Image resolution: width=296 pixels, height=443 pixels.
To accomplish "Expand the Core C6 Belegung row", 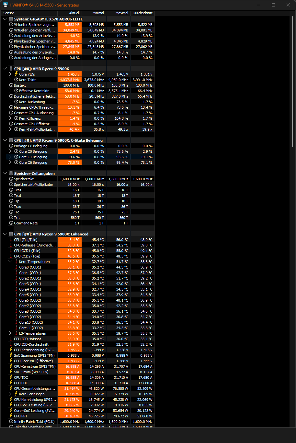I will (10, 162).
